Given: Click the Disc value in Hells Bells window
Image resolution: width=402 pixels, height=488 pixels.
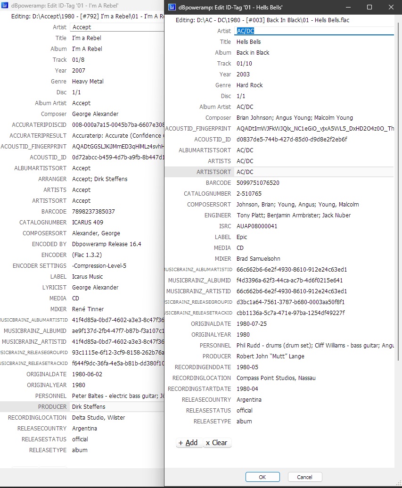Looking at the screenshot, I should pos(241,96).
